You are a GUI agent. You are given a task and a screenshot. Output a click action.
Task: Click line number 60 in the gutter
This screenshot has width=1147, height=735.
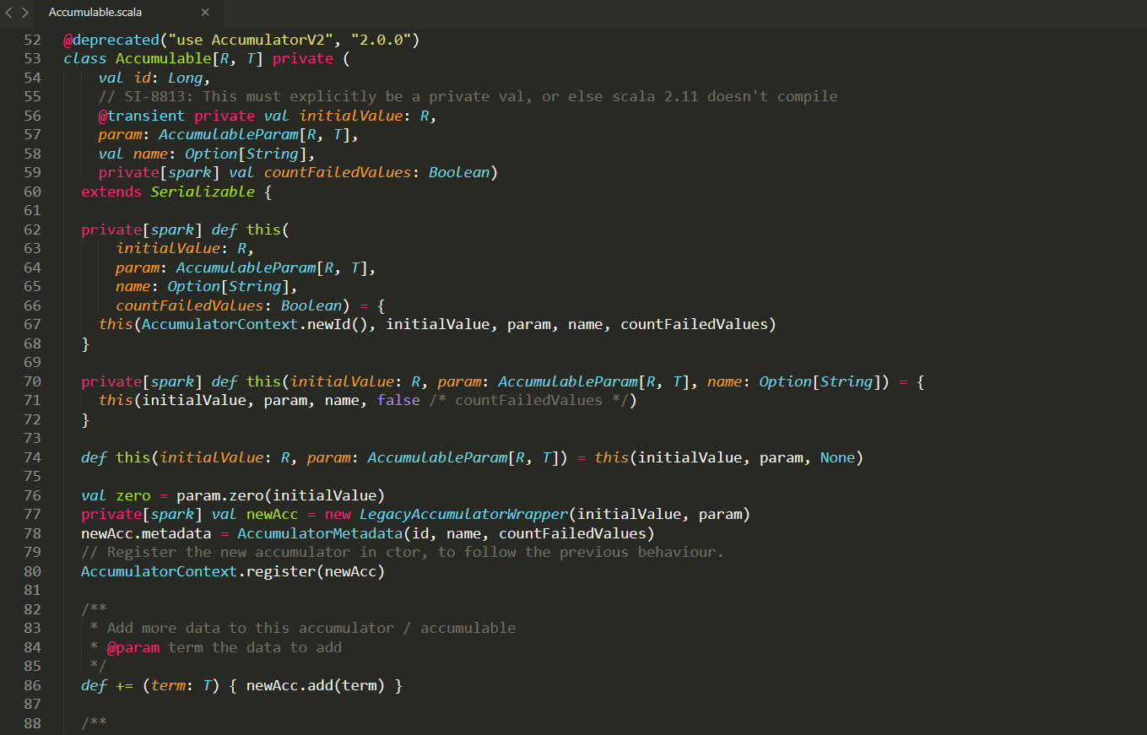tap(32, 192)
